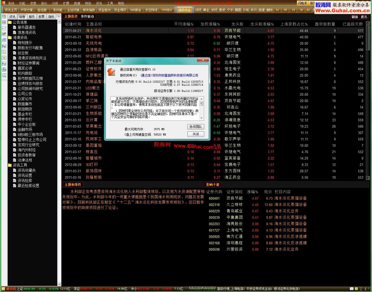
Task: Switch to the 事件驱动 tab
Action: 87,16
